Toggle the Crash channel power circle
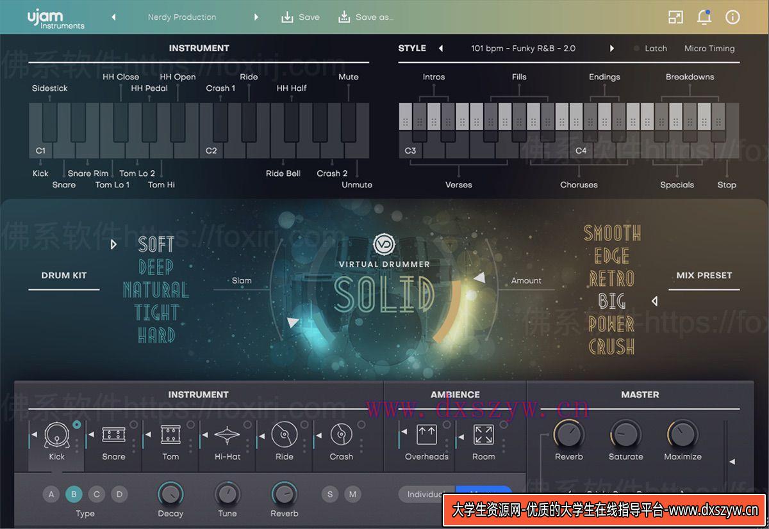 tap(361, 425)
